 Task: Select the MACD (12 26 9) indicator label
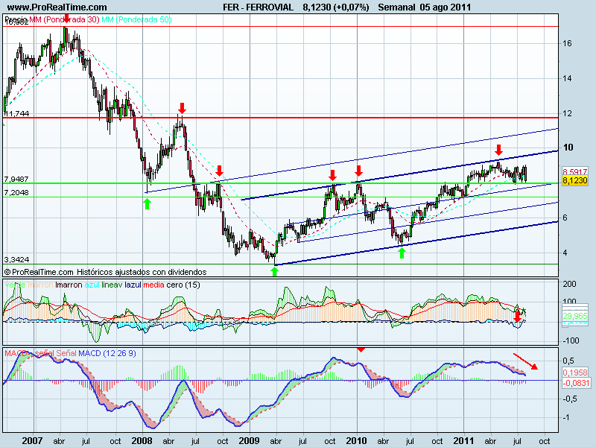pyautogui.click(x=107, y=353)
